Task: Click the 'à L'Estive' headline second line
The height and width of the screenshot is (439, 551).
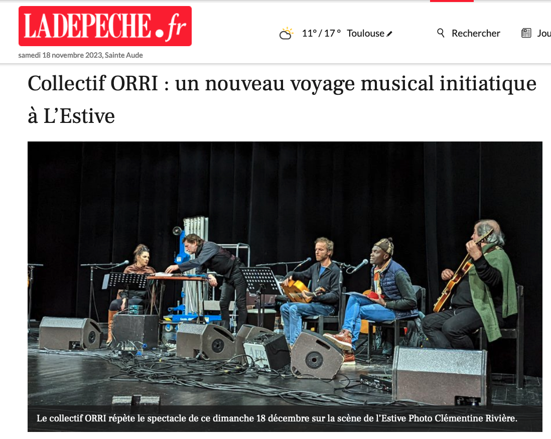Action: (x=71, y=116)
